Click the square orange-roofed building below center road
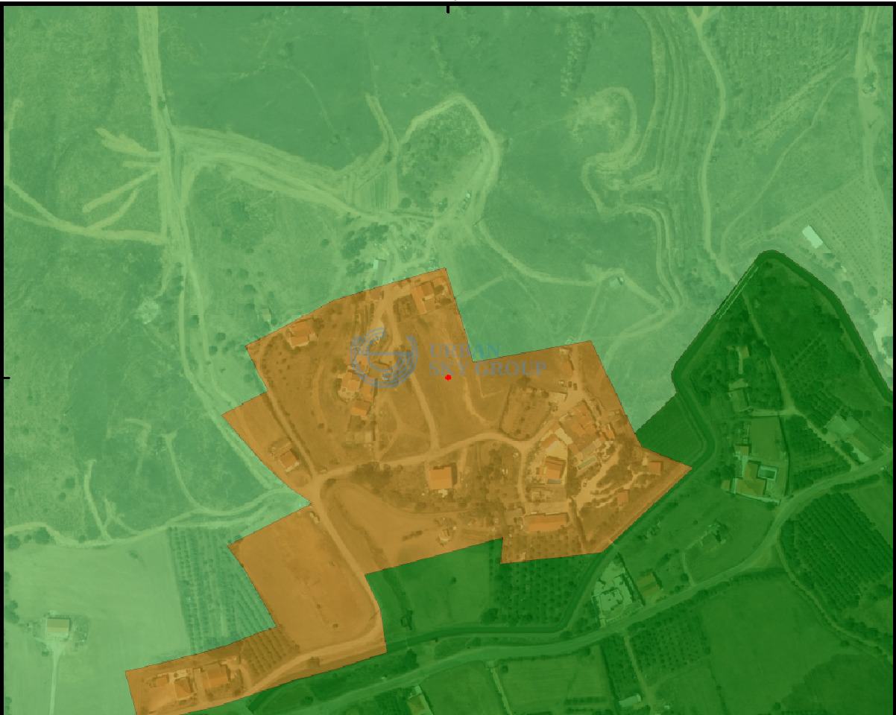Image resolution: width=896 pixels, height=715 pixels. (x=441, y=477)
